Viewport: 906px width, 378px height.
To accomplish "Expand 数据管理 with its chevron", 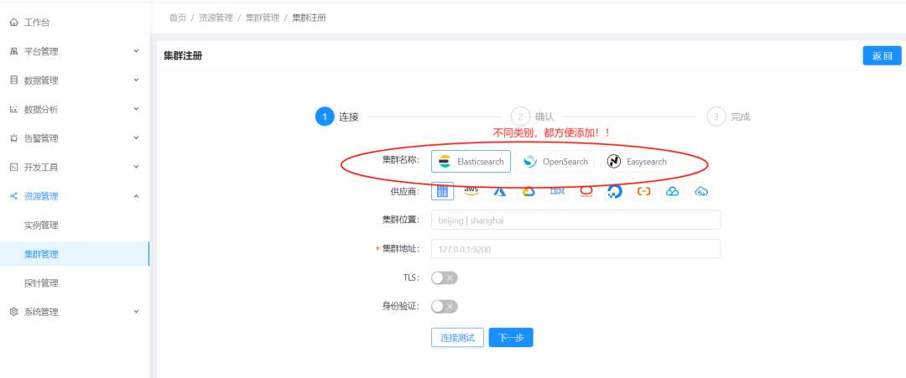I will point(137,80).
